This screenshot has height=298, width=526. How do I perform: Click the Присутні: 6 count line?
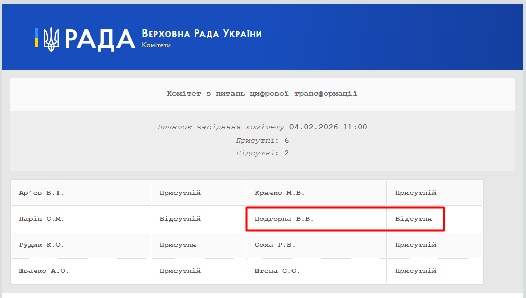coord(262,140)
